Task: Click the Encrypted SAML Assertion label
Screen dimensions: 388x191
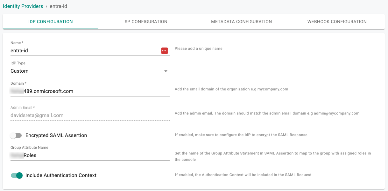Action: tap(56, 135)
